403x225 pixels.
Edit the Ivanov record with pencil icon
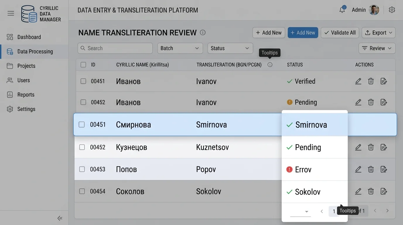click(x=358, y=81)
